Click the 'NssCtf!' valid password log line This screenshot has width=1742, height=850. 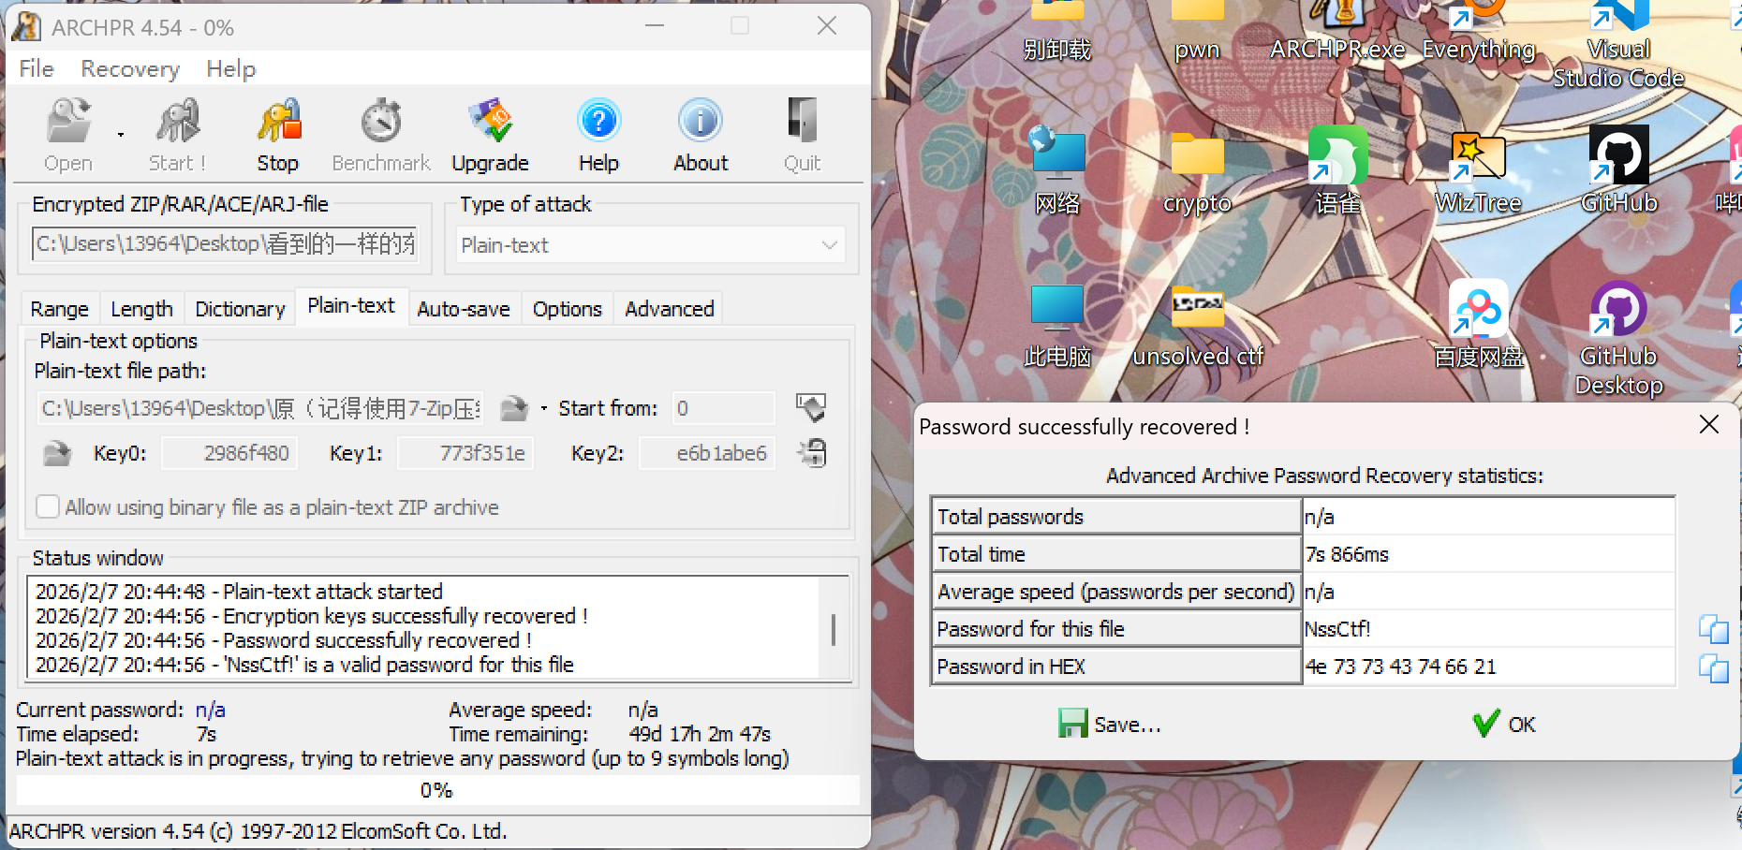[x=304, y=665]
